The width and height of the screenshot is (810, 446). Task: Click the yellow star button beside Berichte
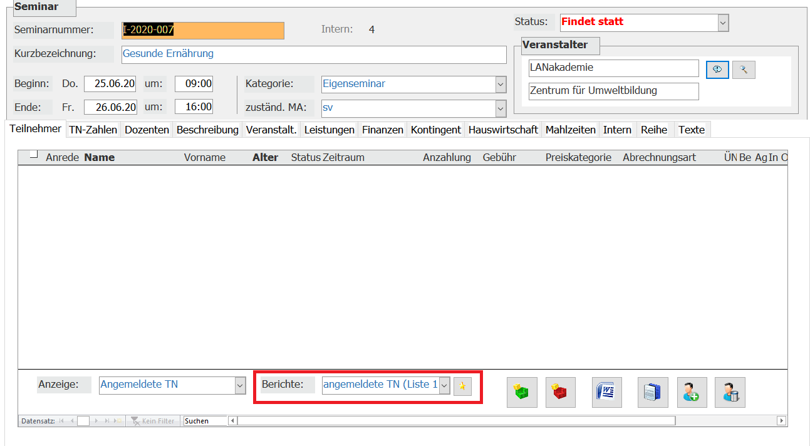pyautogui.click(x=462, y=386)
